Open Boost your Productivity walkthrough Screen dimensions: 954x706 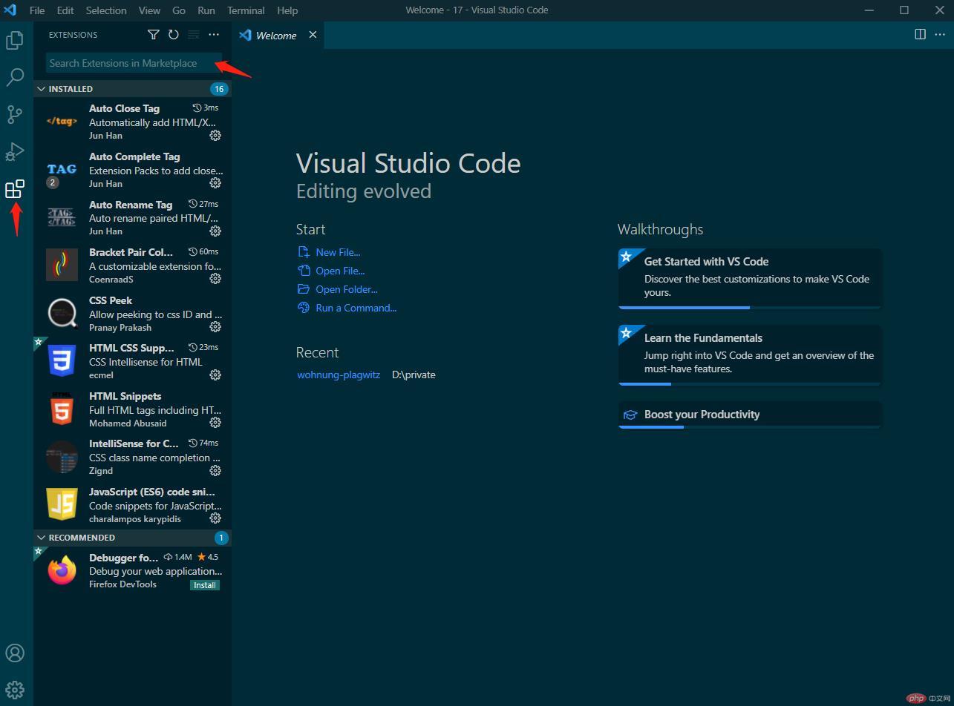tap(750, 415)
